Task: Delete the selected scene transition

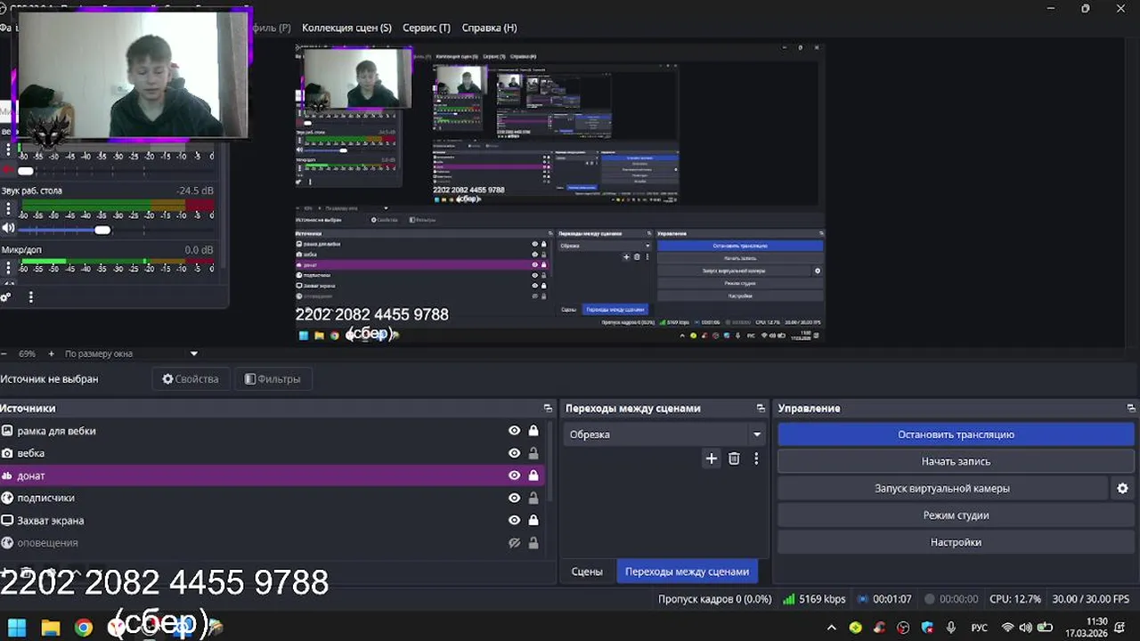Action: tap(734, 458)
